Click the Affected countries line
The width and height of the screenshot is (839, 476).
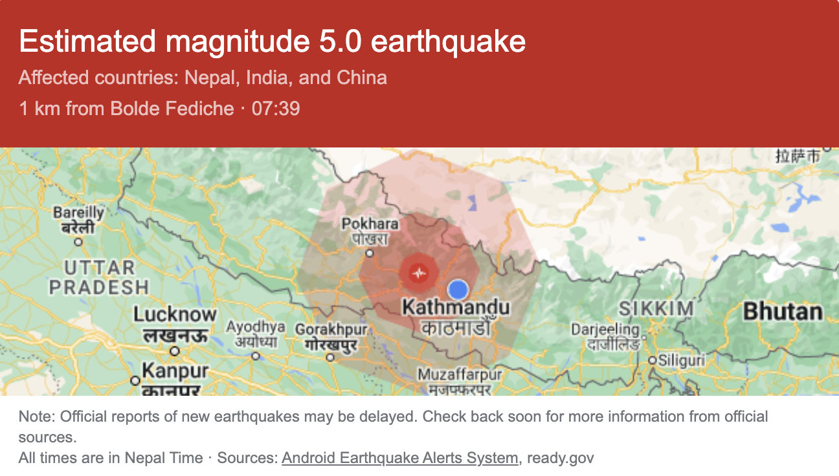[x=203, y=78]
